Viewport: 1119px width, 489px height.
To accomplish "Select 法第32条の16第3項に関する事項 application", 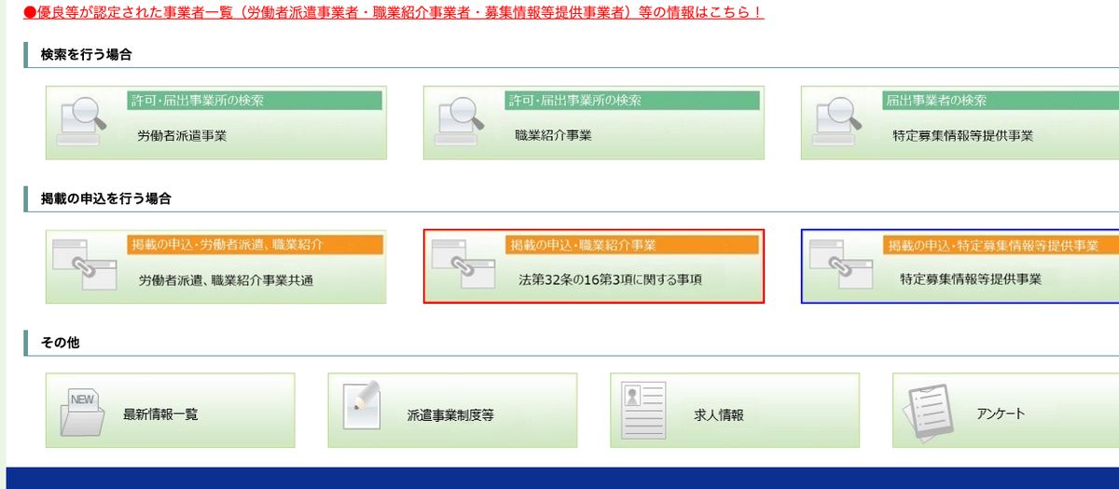I will [x=594, y=266].
